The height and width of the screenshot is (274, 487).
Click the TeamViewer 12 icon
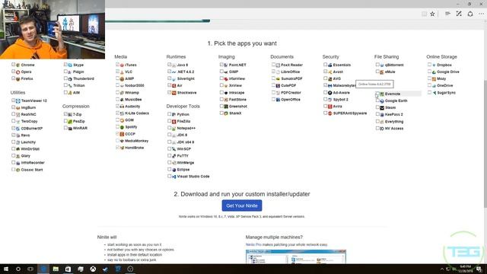tap(18, 101)
